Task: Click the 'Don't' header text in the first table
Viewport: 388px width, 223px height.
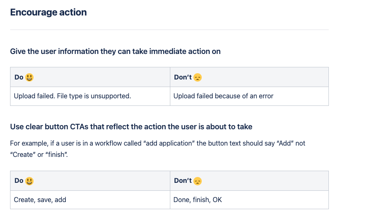Action: click(x=183, y=77)
